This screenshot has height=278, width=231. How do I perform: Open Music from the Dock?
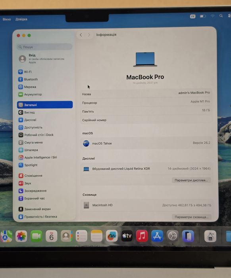142,236
